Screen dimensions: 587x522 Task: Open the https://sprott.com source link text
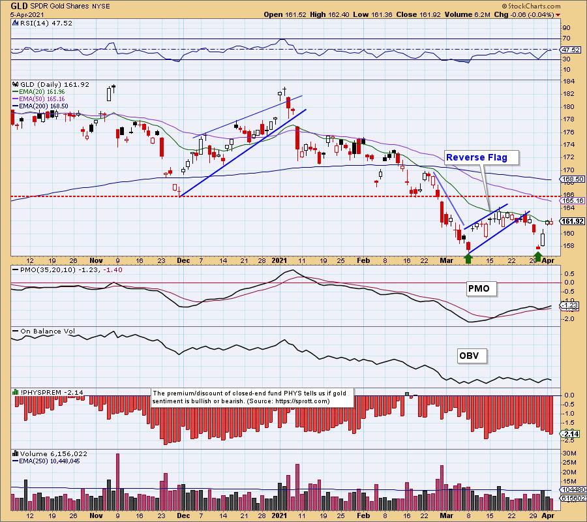coord(302,401)
